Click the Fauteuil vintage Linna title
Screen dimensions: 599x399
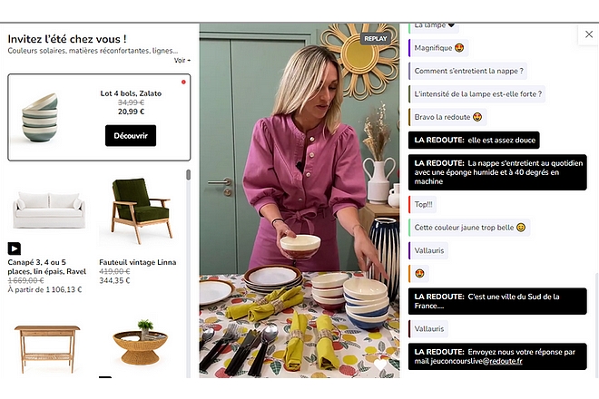pyautogui.click(x=138, y=262)
